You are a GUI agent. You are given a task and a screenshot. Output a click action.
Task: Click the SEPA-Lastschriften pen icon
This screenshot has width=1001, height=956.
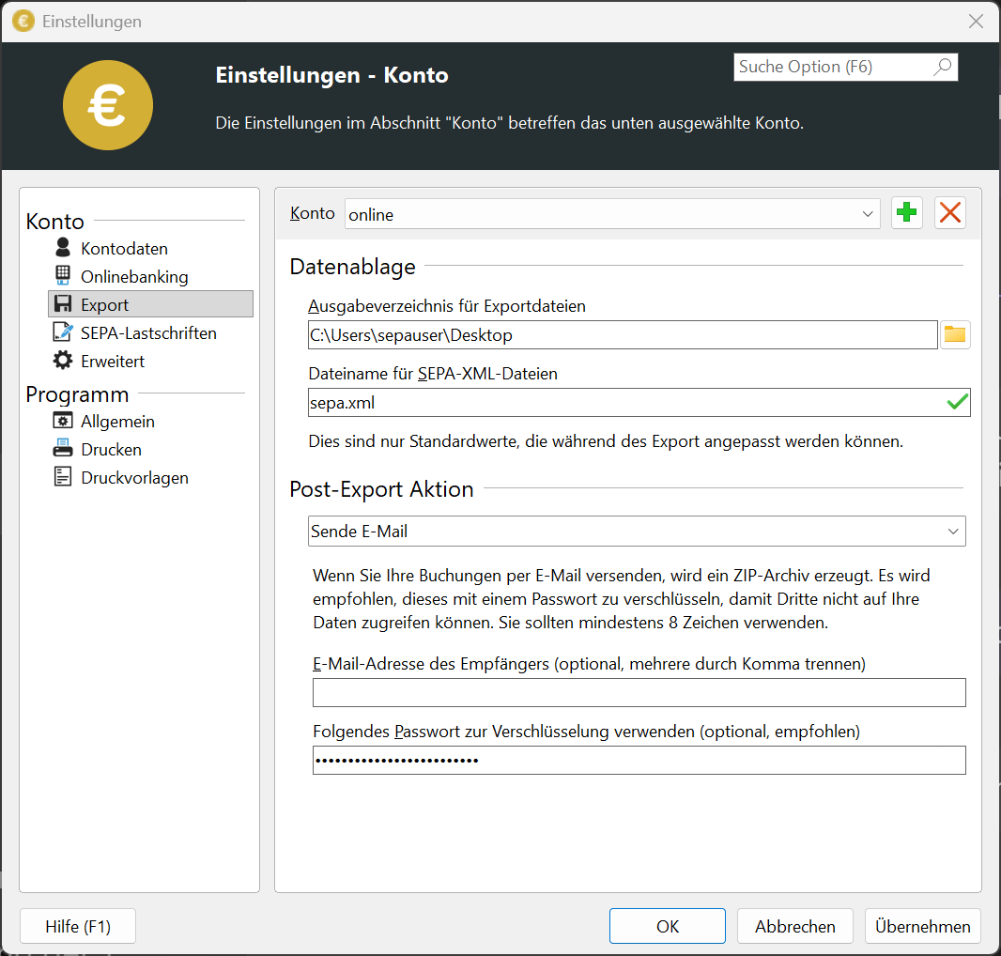[63, 332]
